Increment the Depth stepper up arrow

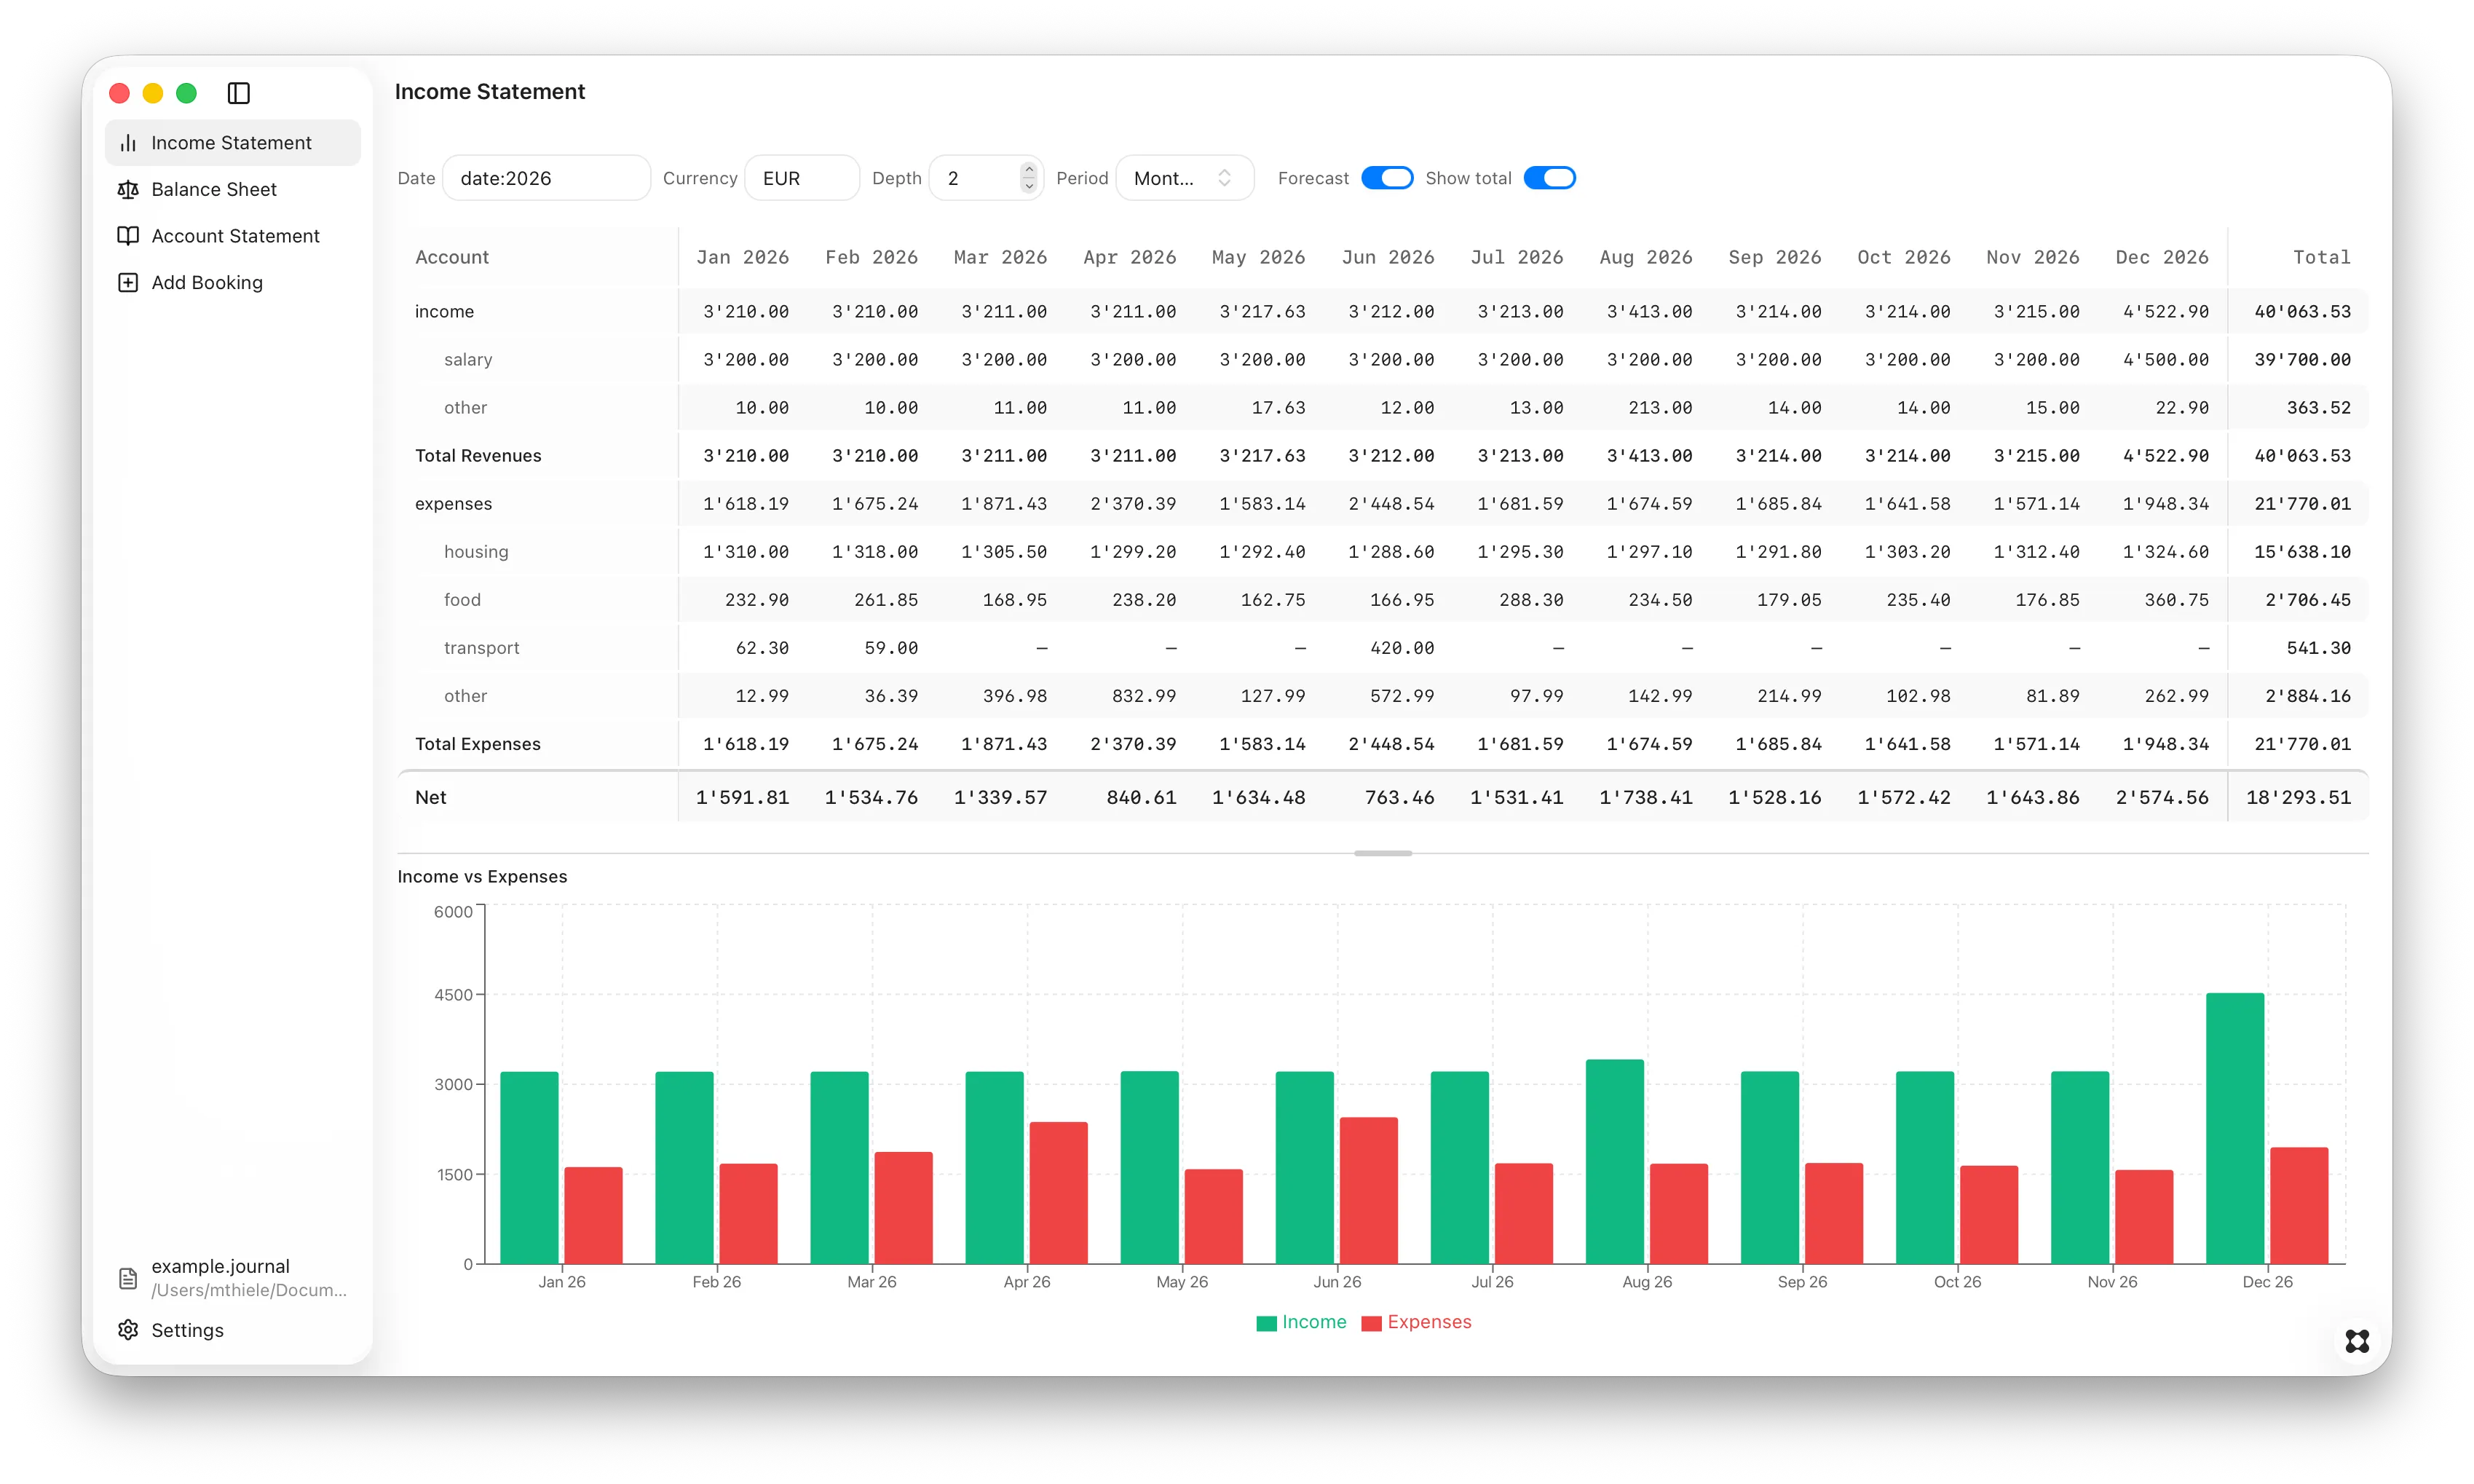point(1029,169)
